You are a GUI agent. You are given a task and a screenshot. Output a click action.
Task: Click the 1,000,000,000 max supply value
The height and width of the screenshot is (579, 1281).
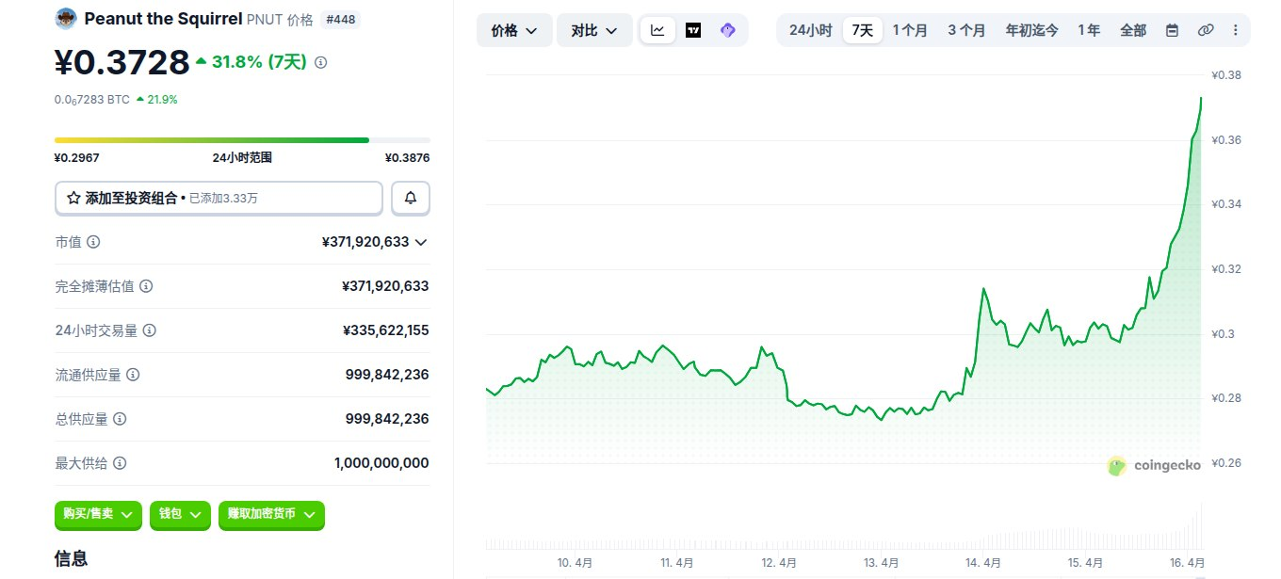(381, 463)
